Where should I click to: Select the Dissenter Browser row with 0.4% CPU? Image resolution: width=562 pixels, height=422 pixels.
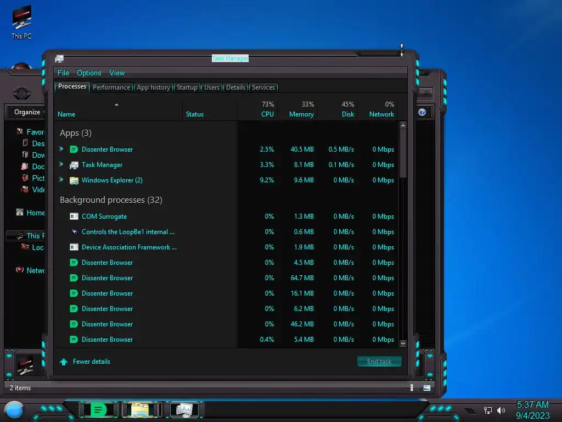point(227,340)
